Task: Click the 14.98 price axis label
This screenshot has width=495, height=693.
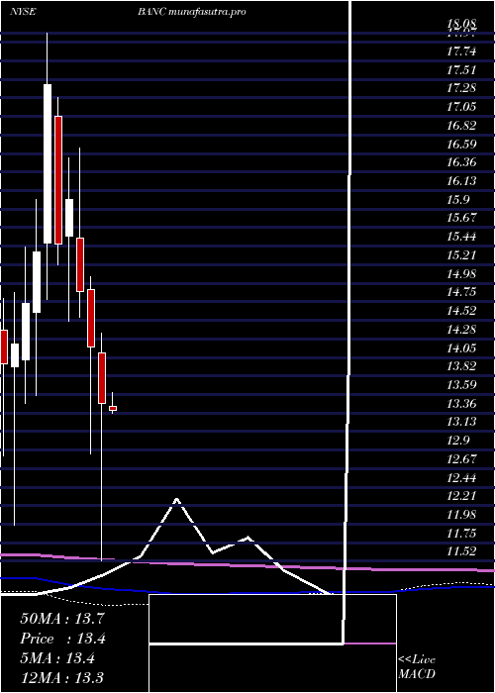Action: click(461, 274)
